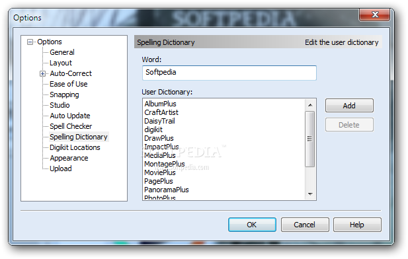Select Upload in the options tree
Screen dimensions: 408x259
coord(61,168)
